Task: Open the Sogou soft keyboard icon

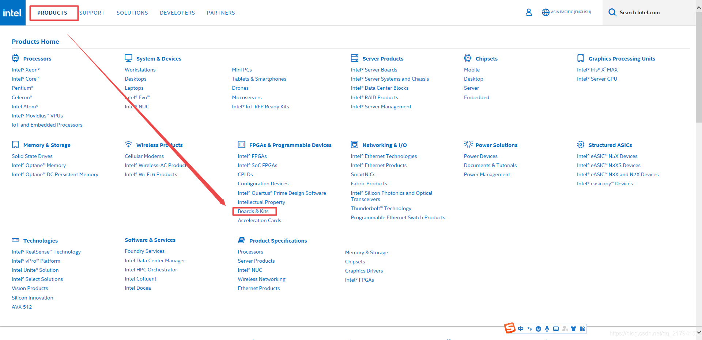Action: (x=556, y=329)
